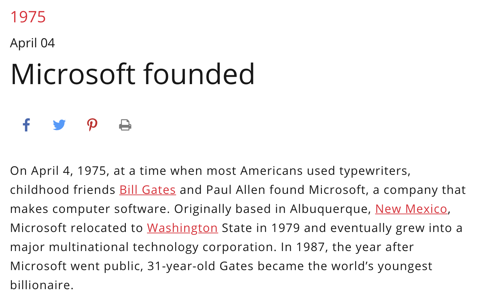
Task: Print the article with printer icon
Action: [x=125, y=125]
